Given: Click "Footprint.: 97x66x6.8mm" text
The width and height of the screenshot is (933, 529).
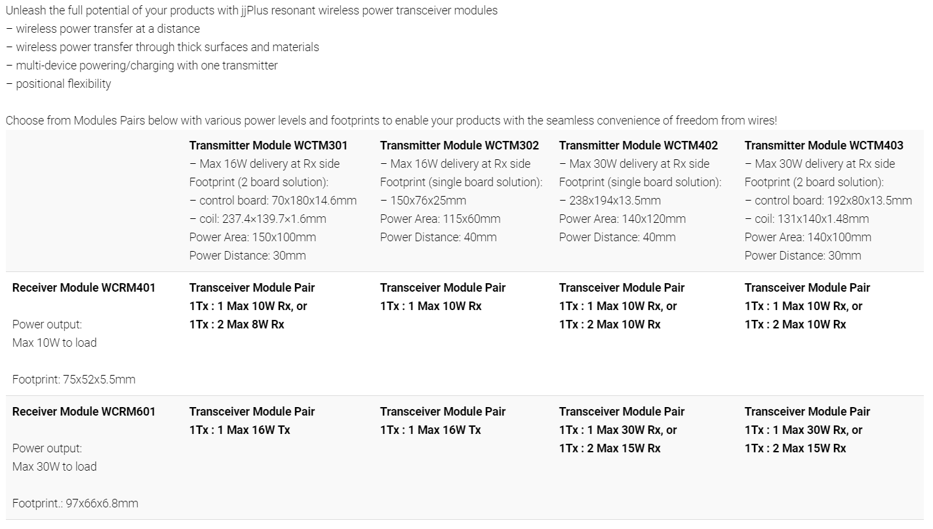Looking at the screenshot, I should [x=75, y=503].
